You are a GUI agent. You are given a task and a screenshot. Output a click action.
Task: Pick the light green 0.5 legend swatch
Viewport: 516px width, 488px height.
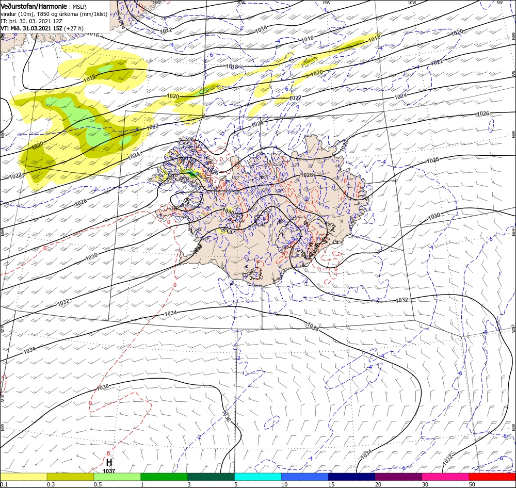point(117,477)
